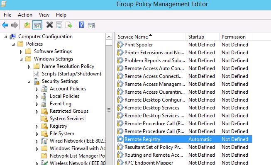Image resolution: width=271 pixels, height=165 pixels.
Task: Click the Wired Network policy icon
Action: (x=44, y=141)
